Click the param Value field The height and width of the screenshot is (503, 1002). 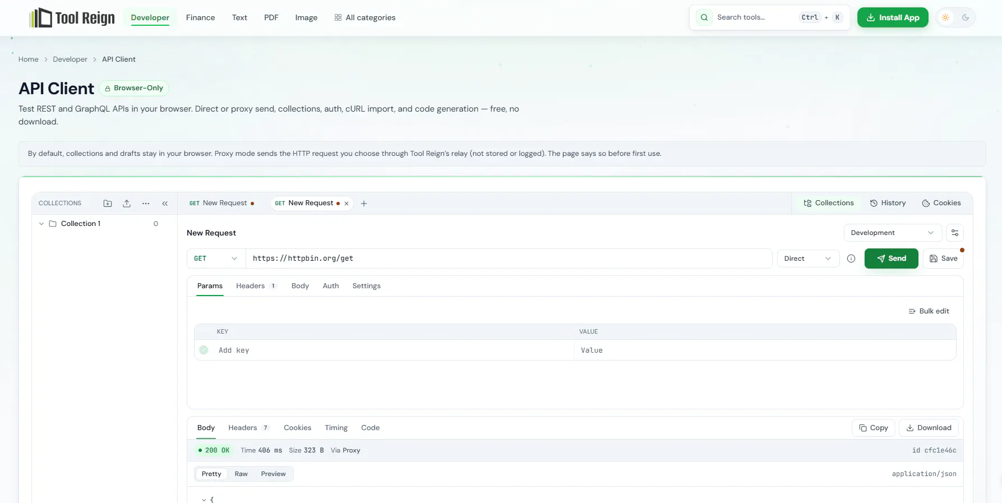pyautogui.click(x=765, y=350)
